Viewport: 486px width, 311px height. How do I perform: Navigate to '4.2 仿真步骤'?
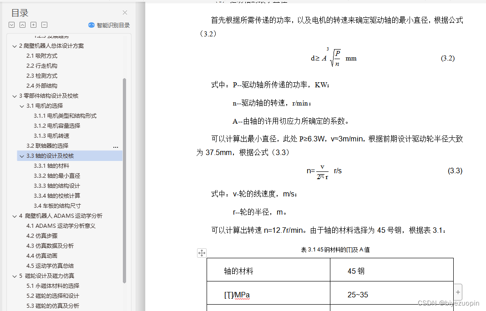tap(42, 236)
